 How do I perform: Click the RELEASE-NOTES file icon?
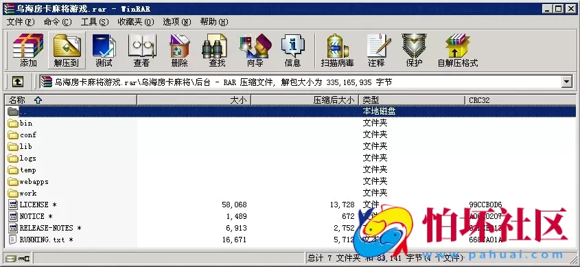[x=13, y=228]
